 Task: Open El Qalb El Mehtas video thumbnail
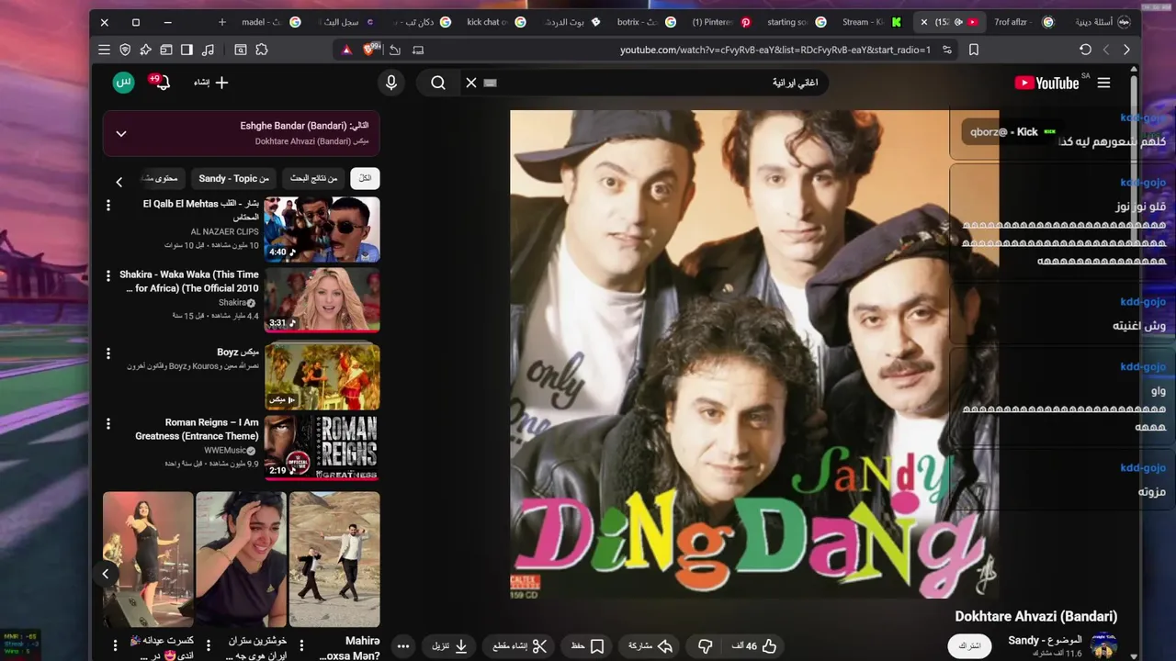322,230
